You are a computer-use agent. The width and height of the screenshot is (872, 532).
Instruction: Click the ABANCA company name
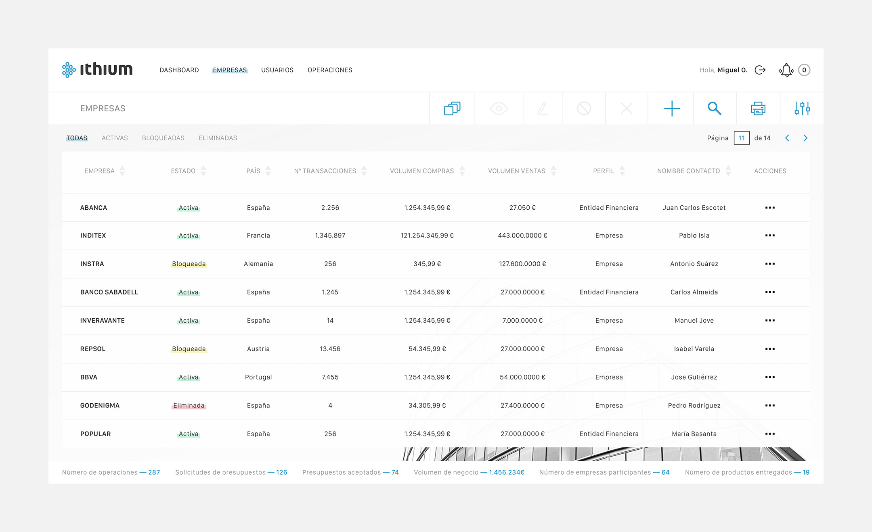(x=94, y=208)
